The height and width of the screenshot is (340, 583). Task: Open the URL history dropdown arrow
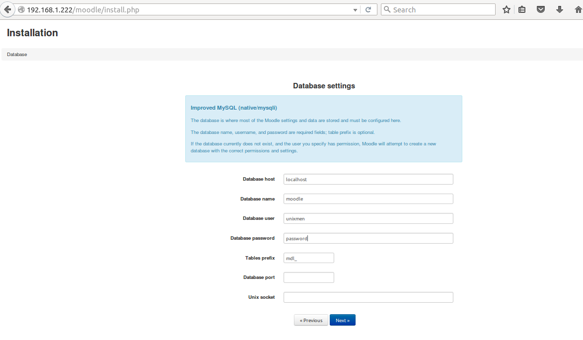[x=355, y=10]
